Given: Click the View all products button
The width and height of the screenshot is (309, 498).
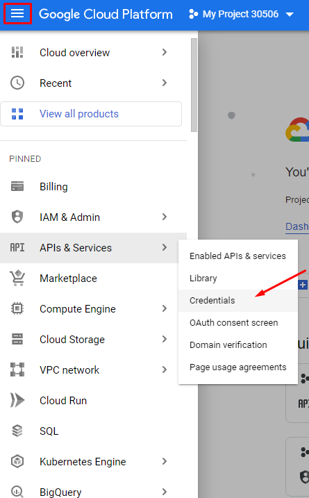Looking at the screenshot, I should coord(91,114).
